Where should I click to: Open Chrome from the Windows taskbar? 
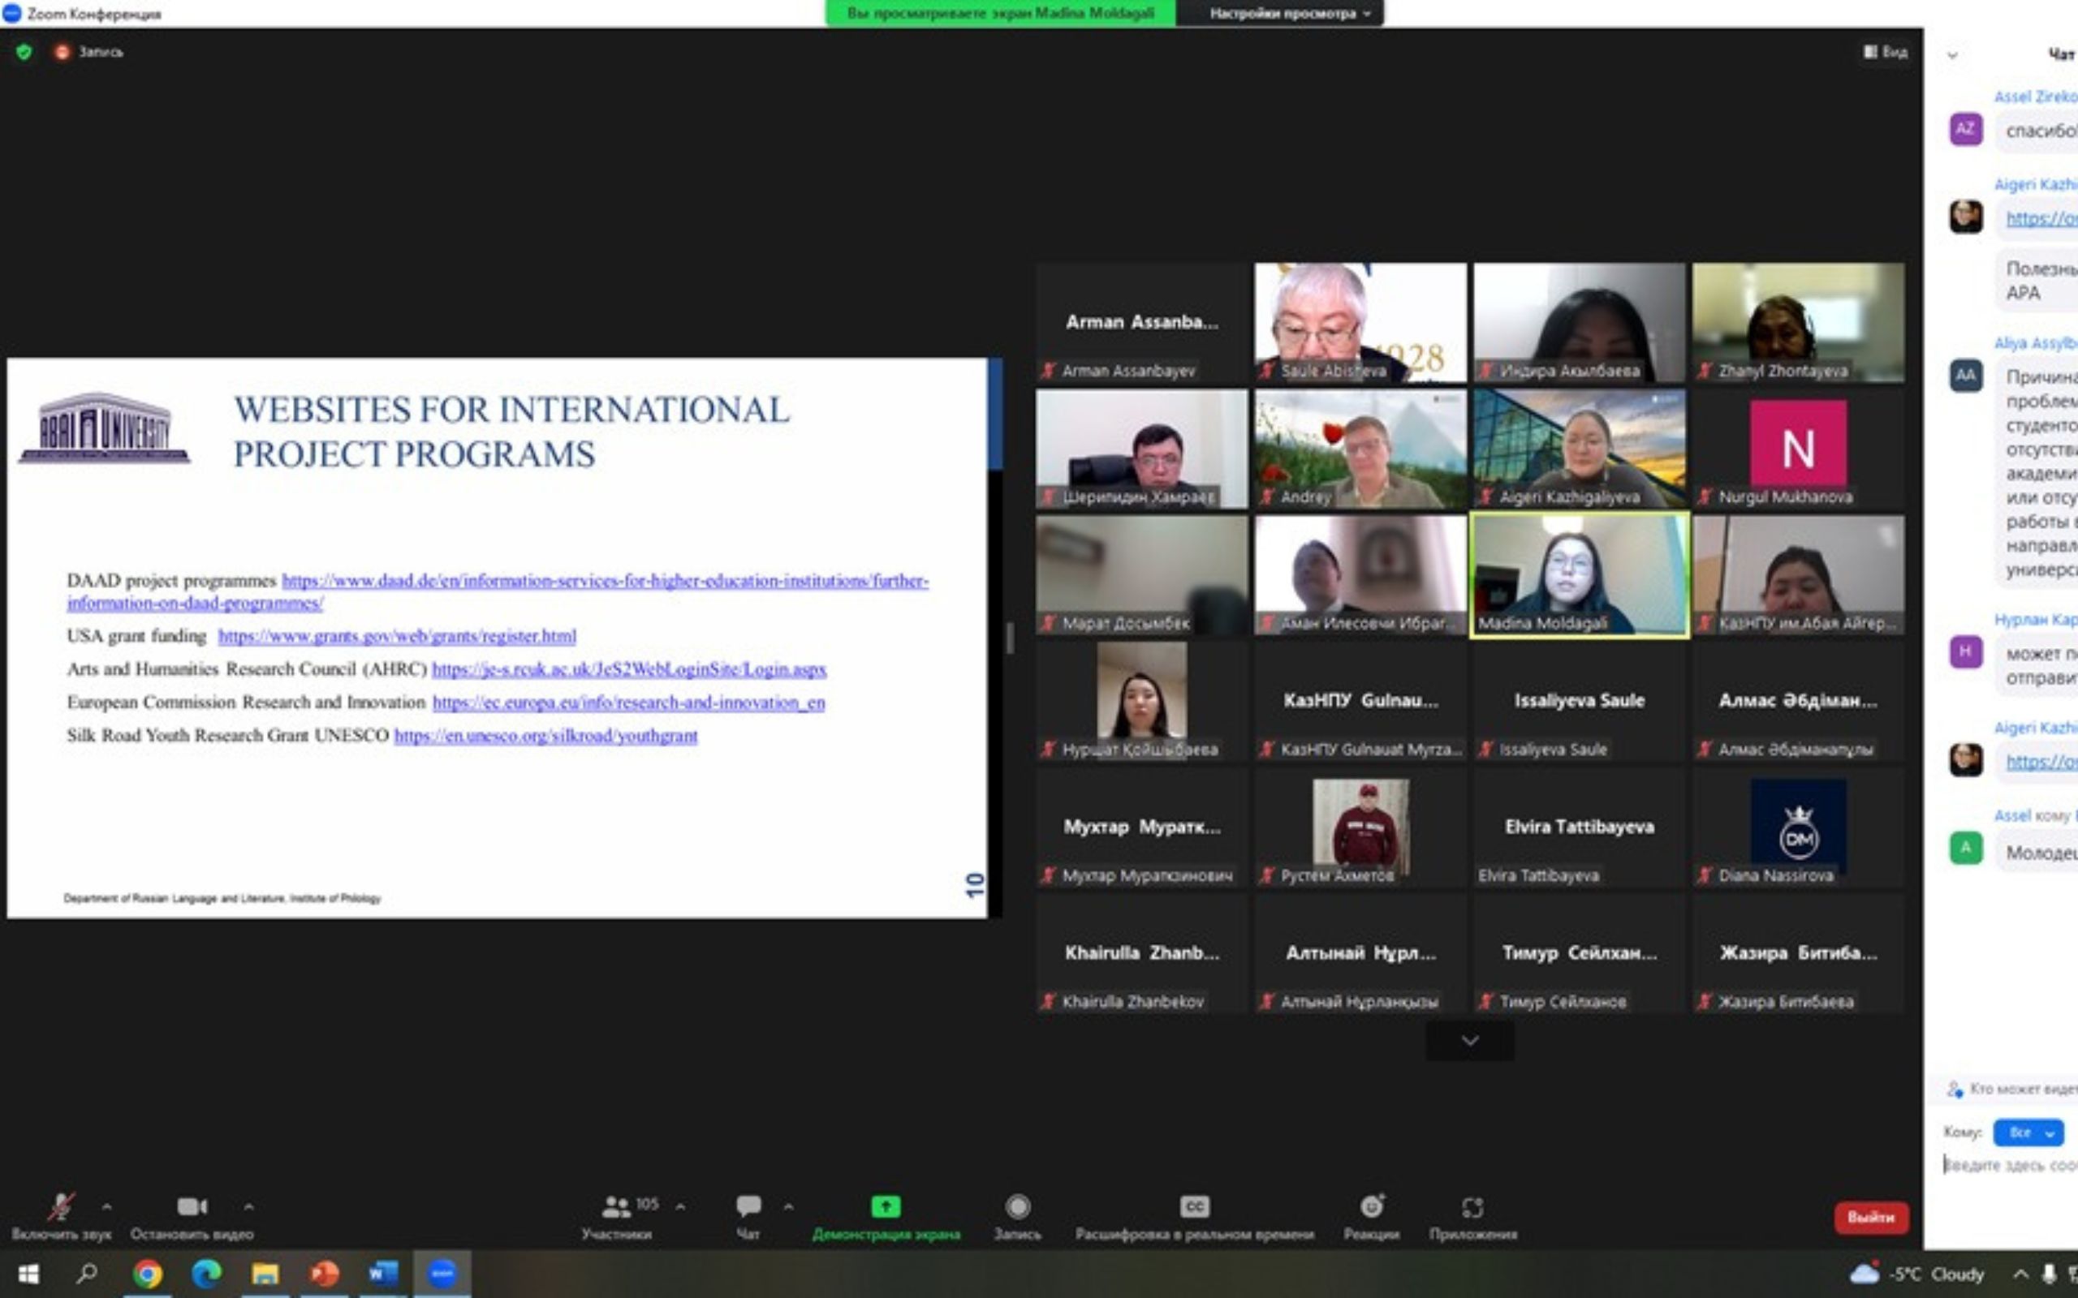pos(148,1274)
